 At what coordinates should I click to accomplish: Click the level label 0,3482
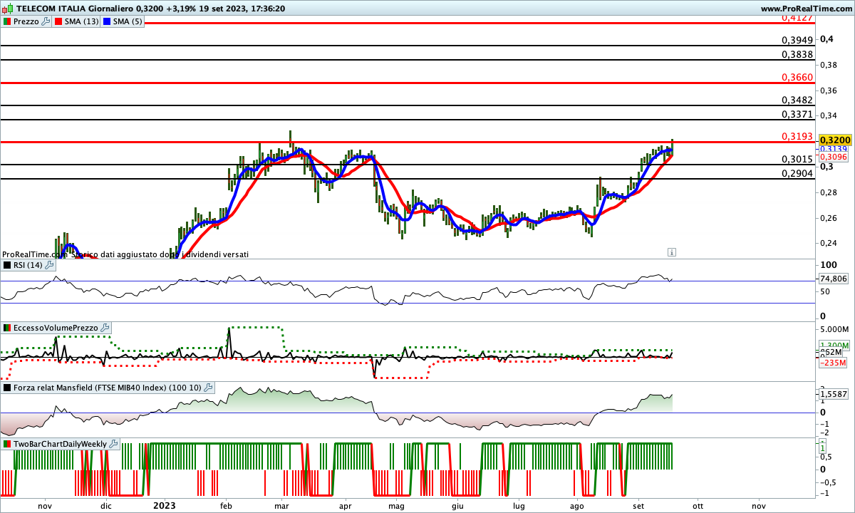tap(797, 100)
